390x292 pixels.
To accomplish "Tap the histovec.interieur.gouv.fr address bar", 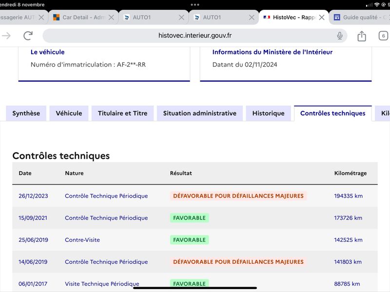I will coord(195,36).
